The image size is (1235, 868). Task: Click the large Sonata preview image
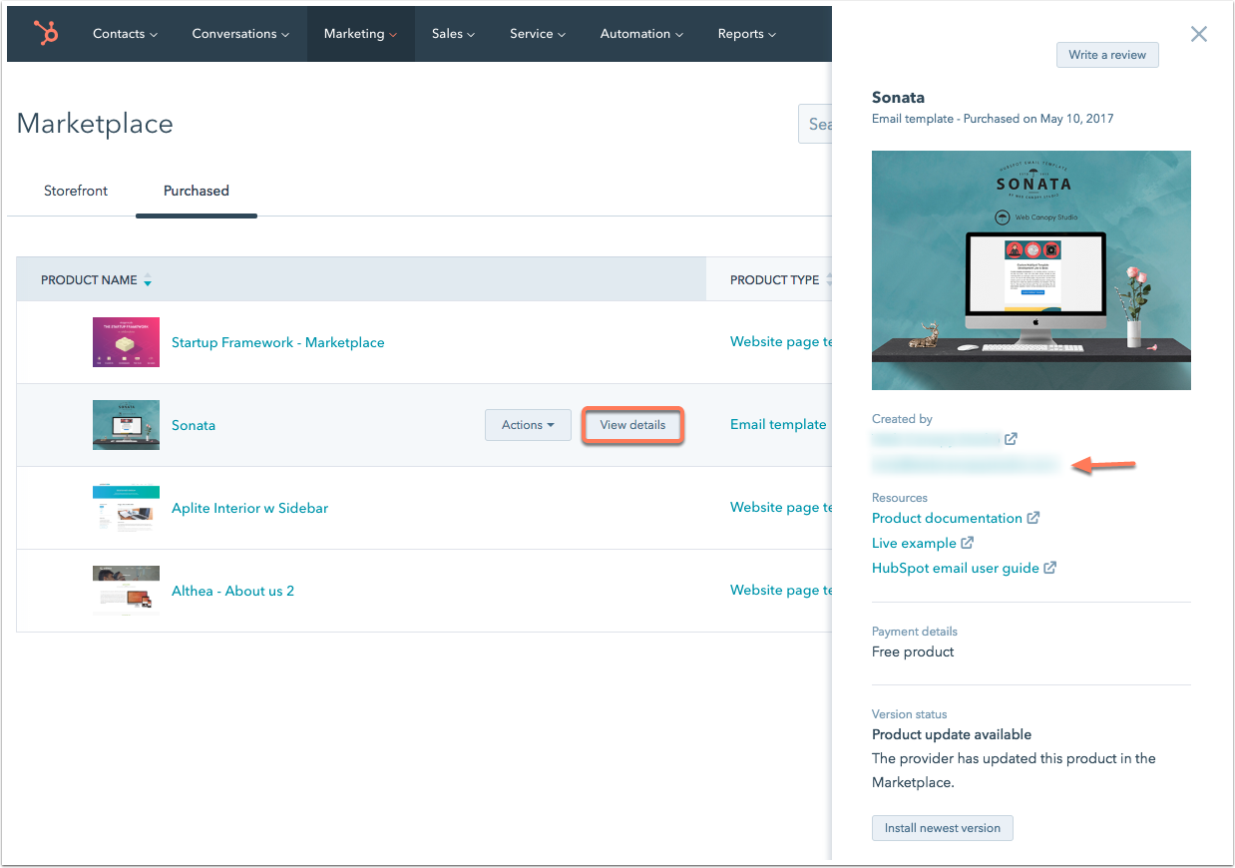click(x=1031, y=270)
